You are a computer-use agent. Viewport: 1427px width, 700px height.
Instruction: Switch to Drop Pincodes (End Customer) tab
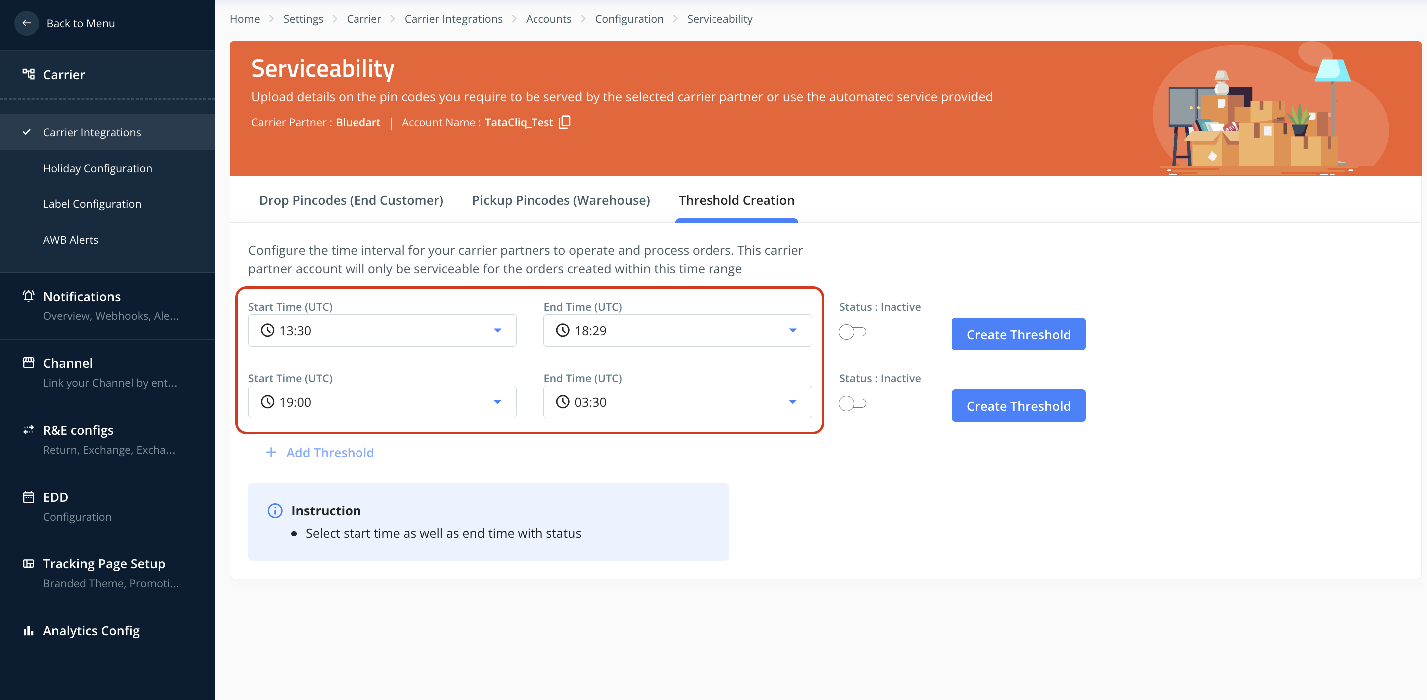(351, 200)
